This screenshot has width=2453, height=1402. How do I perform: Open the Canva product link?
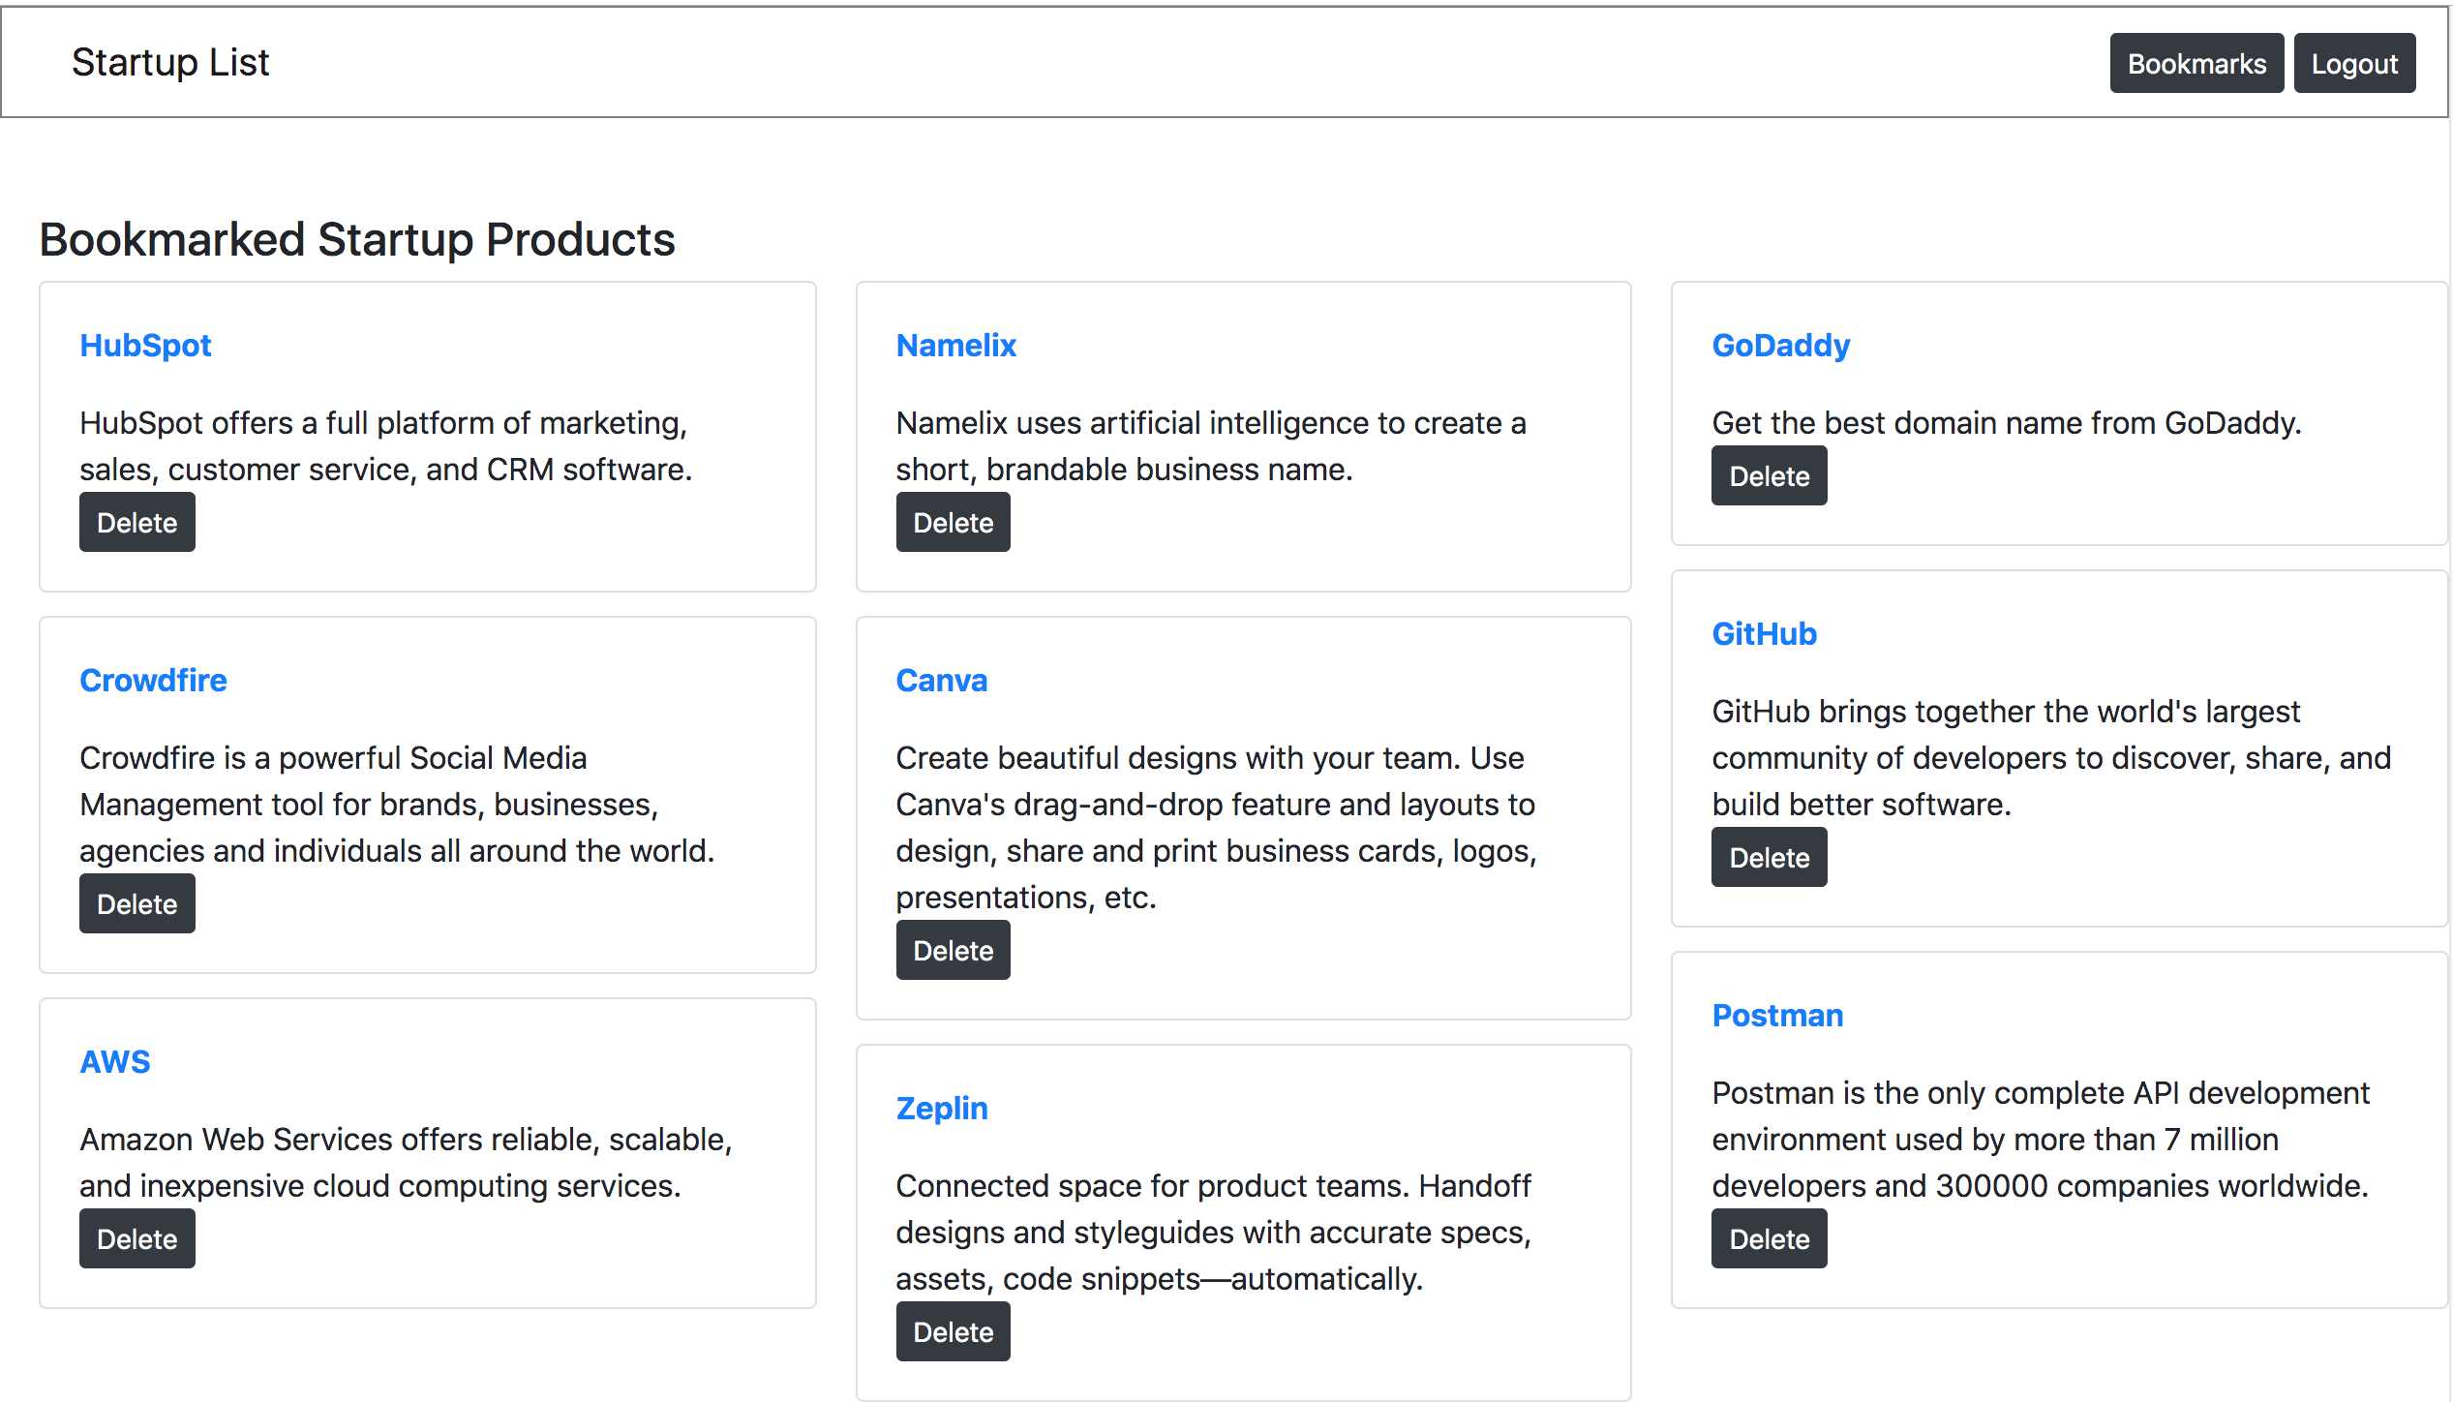coord(941,680)
